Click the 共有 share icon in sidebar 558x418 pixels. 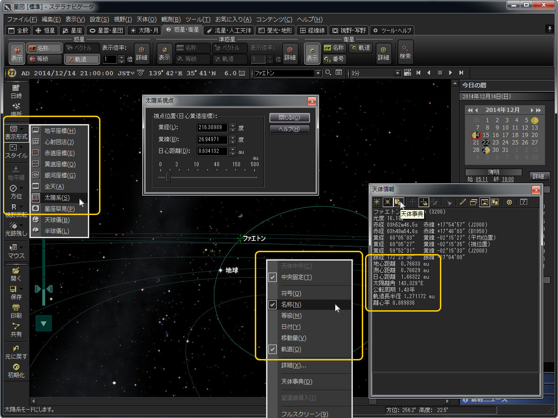pos(16,330)
